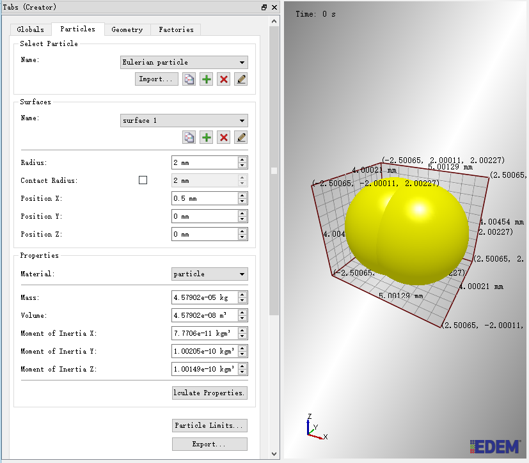Screen dimensions: 529x463
Task: Open the Factories tab
Action: [176, 29]
